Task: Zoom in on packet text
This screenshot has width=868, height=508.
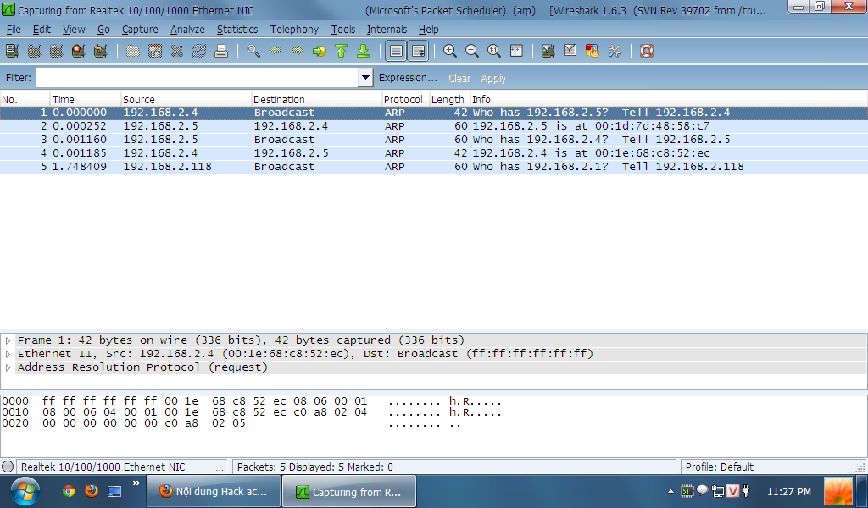Action: (x=450, y=51)
